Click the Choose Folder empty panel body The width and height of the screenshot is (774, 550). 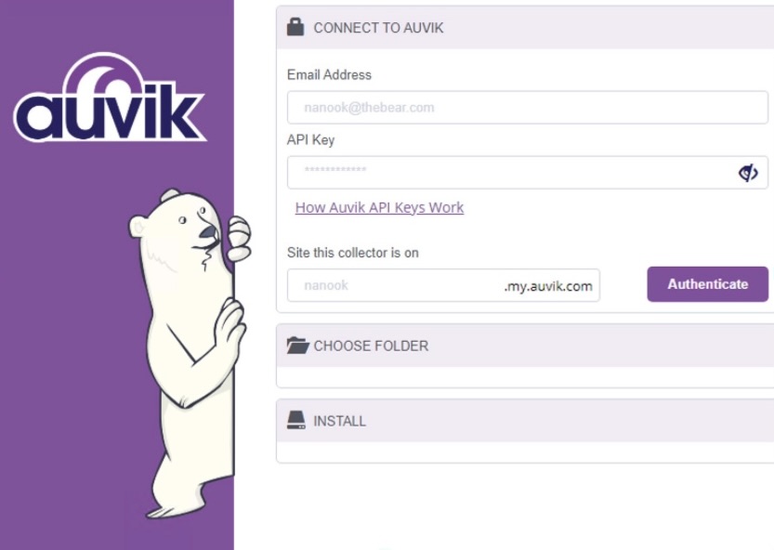(x=525, y=377)
